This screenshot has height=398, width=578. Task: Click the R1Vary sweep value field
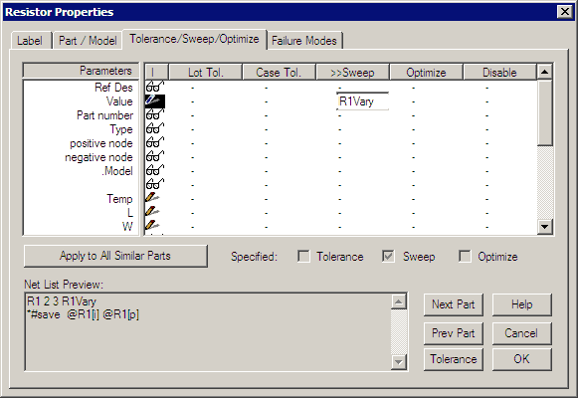(x=363, y=101)
